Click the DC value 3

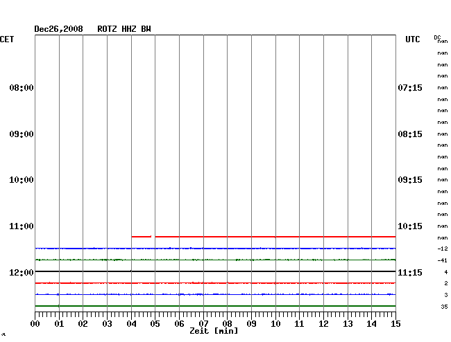click(x=446, y=295)
